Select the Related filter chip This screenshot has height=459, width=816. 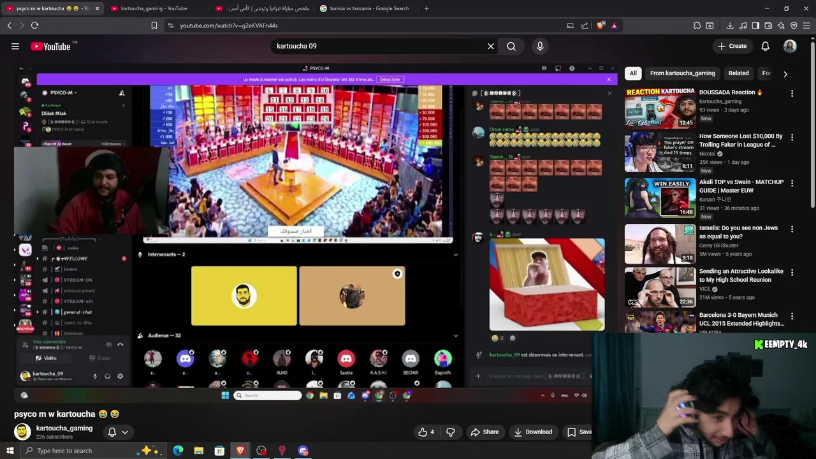(738, 73)
